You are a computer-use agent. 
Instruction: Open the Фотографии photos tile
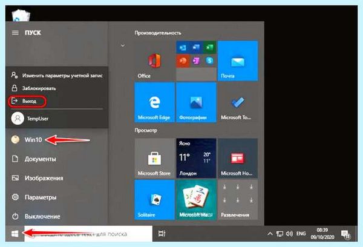[196, 102]
